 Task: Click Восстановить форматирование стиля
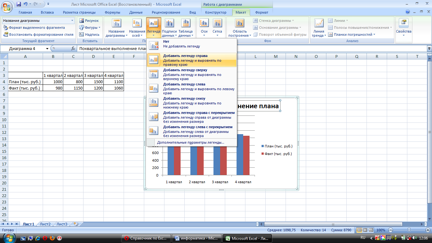pyautogui.click(x=38, y=34)
